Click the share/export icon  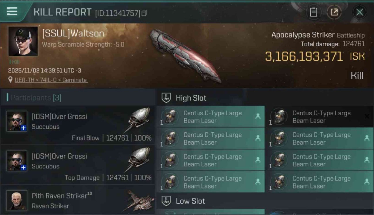click(x=334, y=12)
